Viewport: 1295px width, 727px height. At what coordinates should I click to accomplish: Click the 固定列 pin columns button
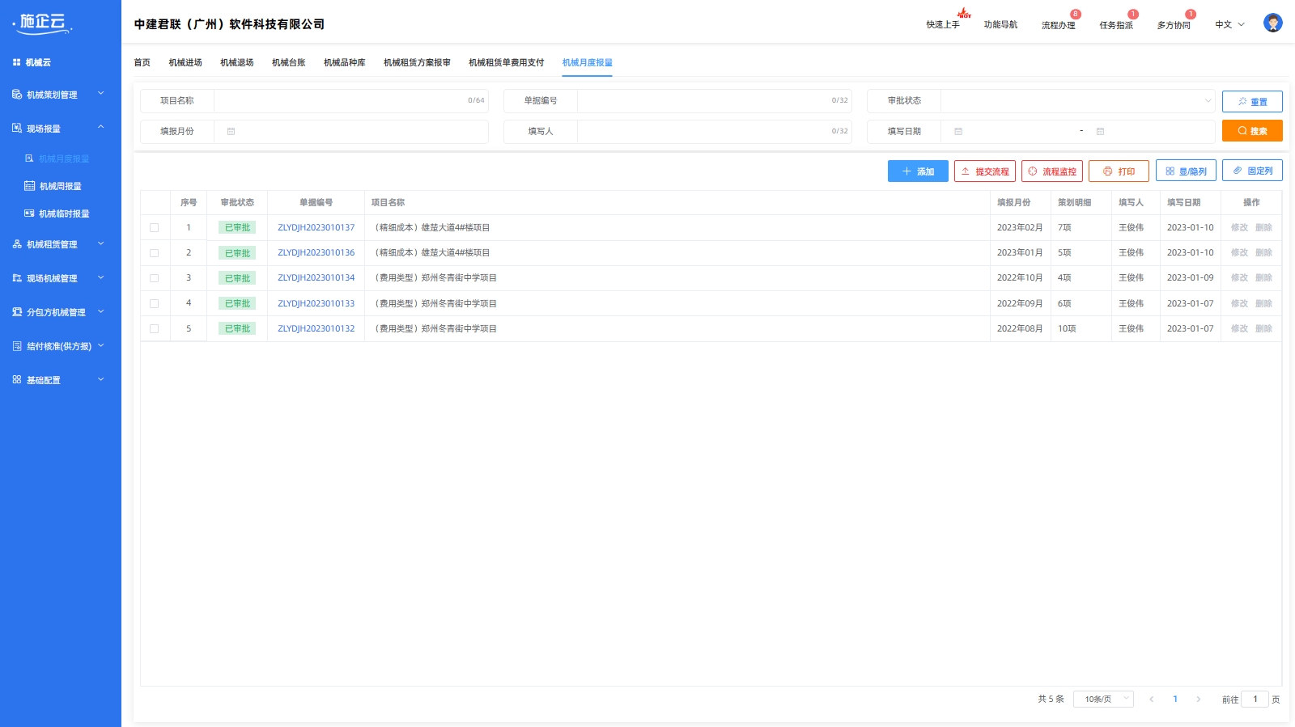[x=1251, y=171]
